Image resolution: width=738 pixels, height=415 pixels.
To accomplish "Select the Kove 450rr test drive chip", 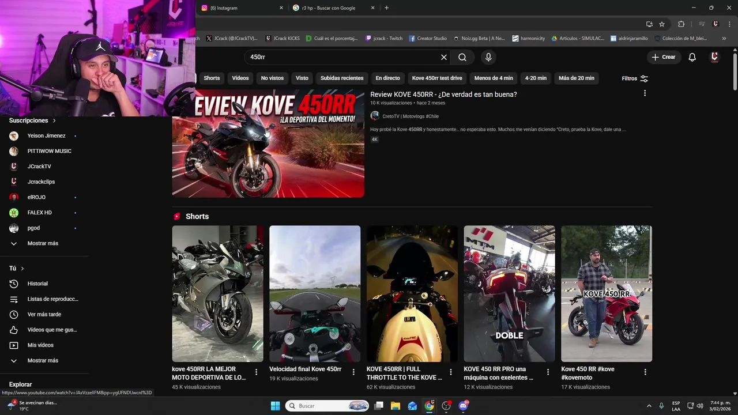I will [x=437, y=78].
